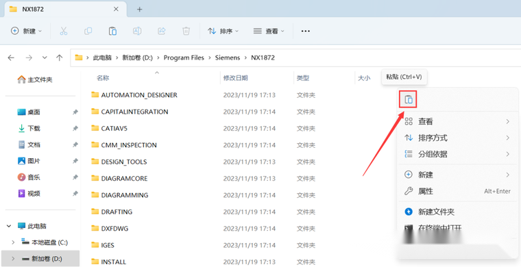Click Siemens in address breadcrumb
The height and width of the screenshot is (267, 521).
228,58
